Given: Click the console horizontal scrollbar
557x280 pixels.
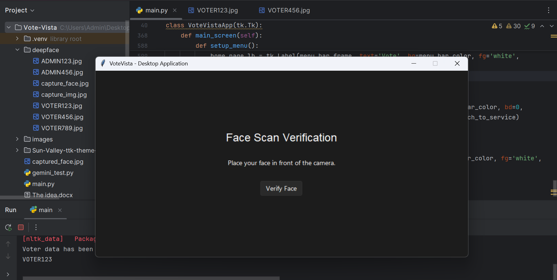Looking at the screenshot, I should (151, 278).
